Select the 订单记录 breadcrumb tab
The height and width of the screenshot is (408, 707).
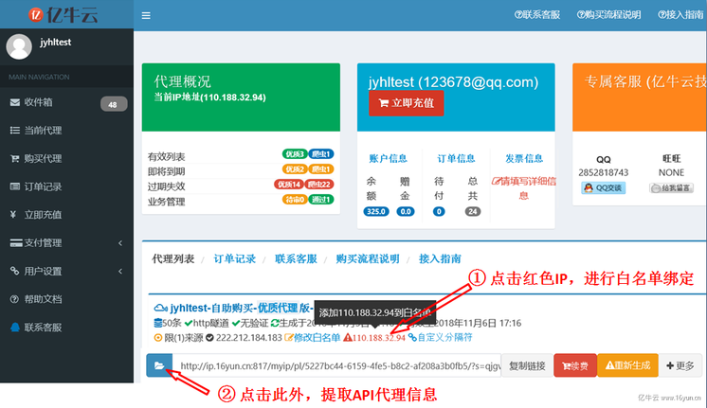click(x=234, y=258)
